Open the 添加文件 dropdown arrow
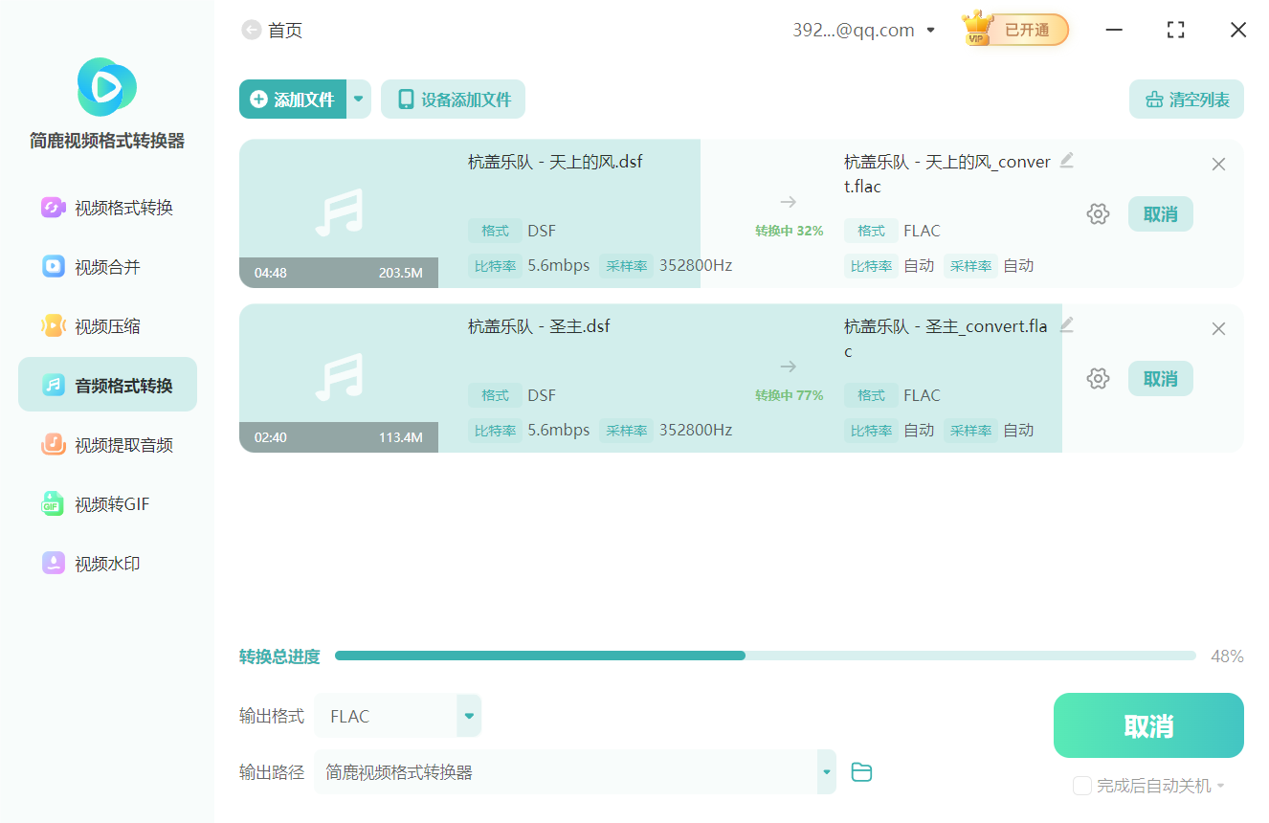Viewport: 1269px width, 823px height. [x=359, y=99]
